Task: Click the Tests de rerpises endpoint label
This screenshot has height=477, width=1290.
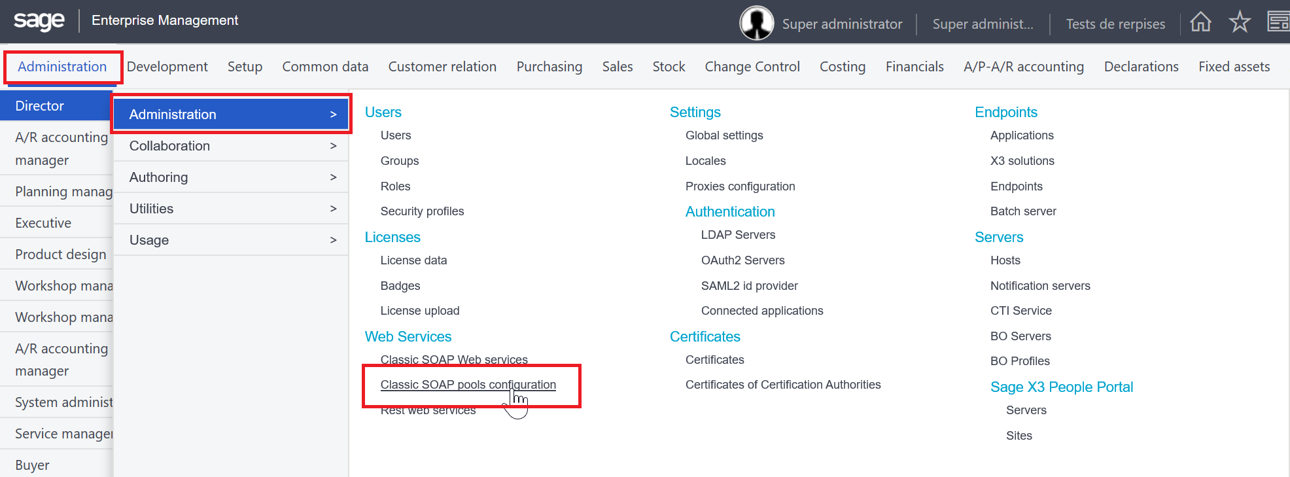Action: (1115, 24)
